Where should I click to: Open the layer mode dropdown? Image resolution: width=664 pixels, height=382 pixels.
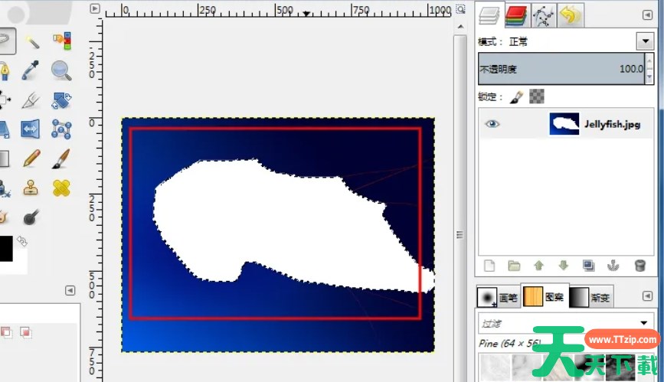[x=643, y=41]
